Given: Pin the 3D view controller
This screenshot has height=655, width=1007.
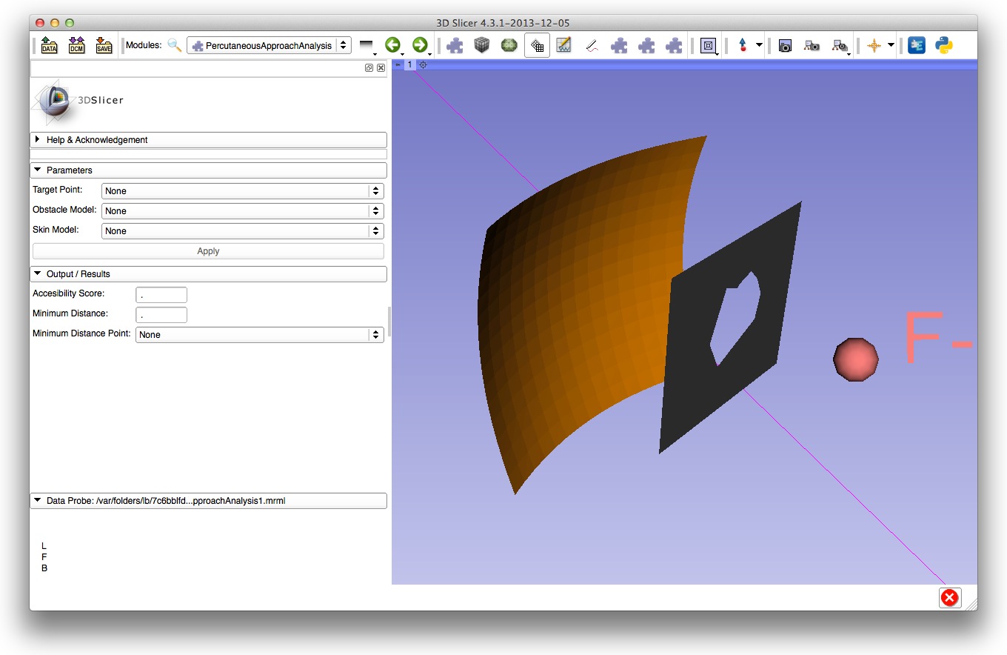Looking at the screenshot, I should click(398, 65).
